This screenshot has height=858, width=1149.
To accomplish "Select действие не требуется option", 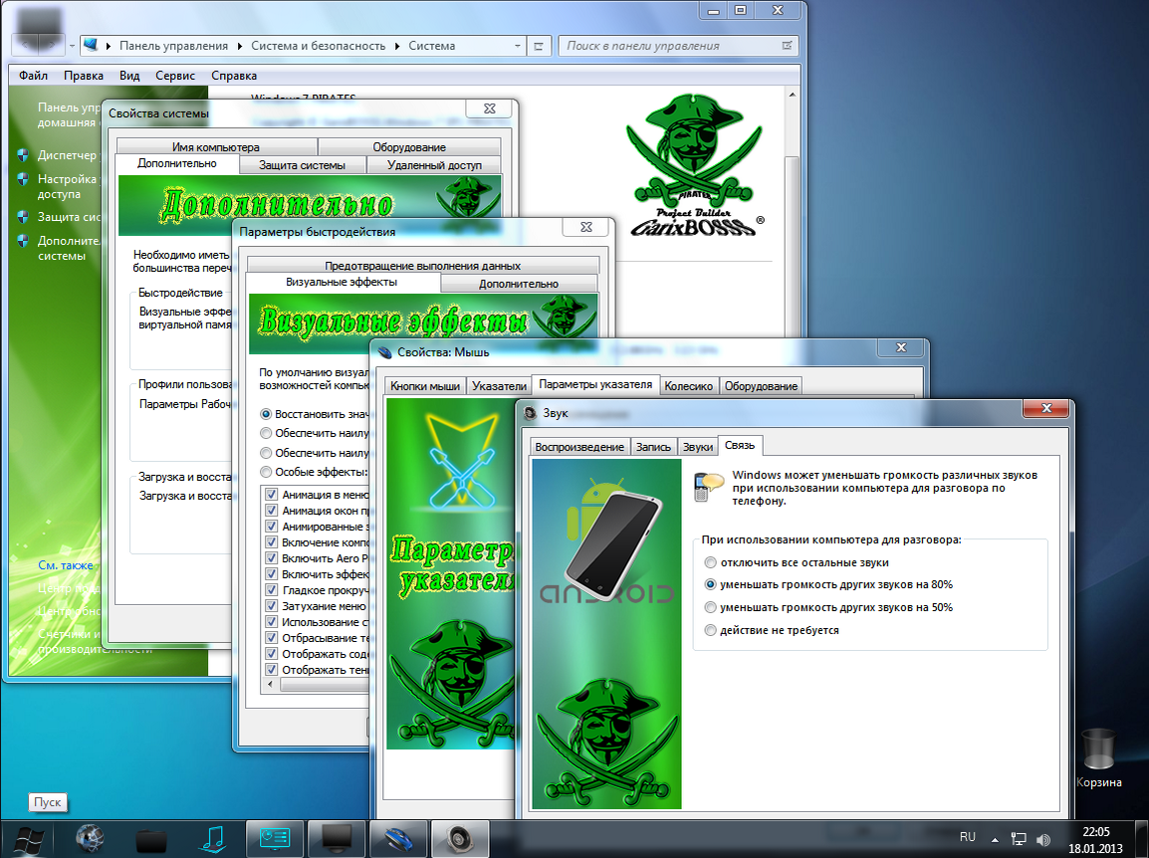I will tap(710, 630).
